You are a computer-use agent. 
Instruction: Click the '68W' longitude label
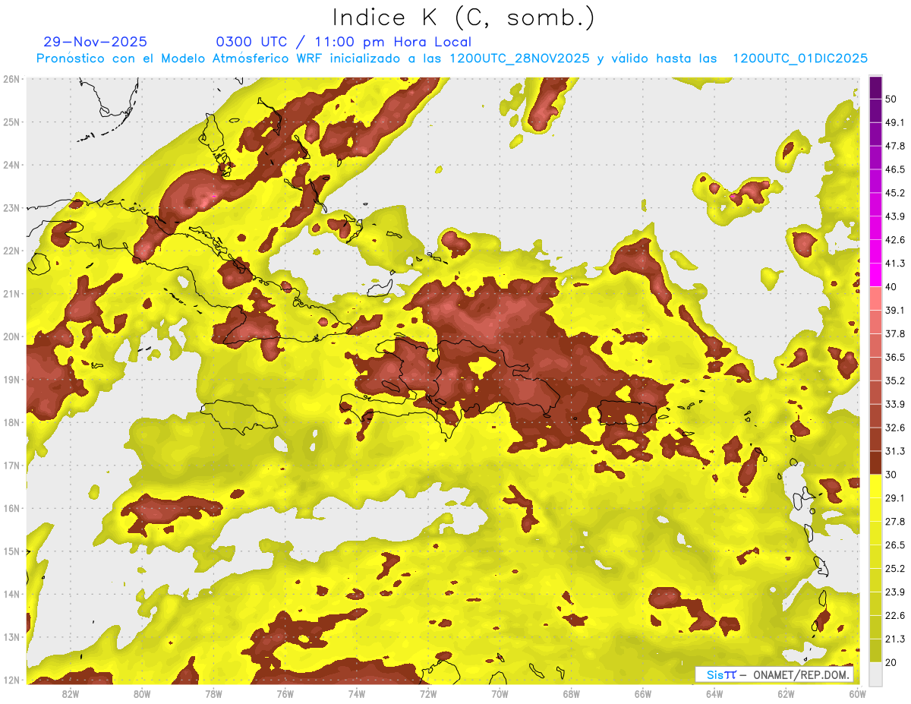[571, 694]
